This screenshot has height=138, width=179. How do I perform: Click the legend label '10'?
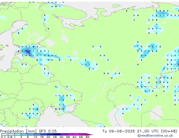click(x=35, y=137)
